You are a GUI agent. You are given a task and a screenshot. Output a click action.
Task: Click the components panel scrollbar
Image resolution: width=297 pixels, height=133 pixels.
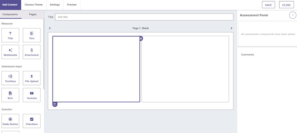(x=44, y=54)
